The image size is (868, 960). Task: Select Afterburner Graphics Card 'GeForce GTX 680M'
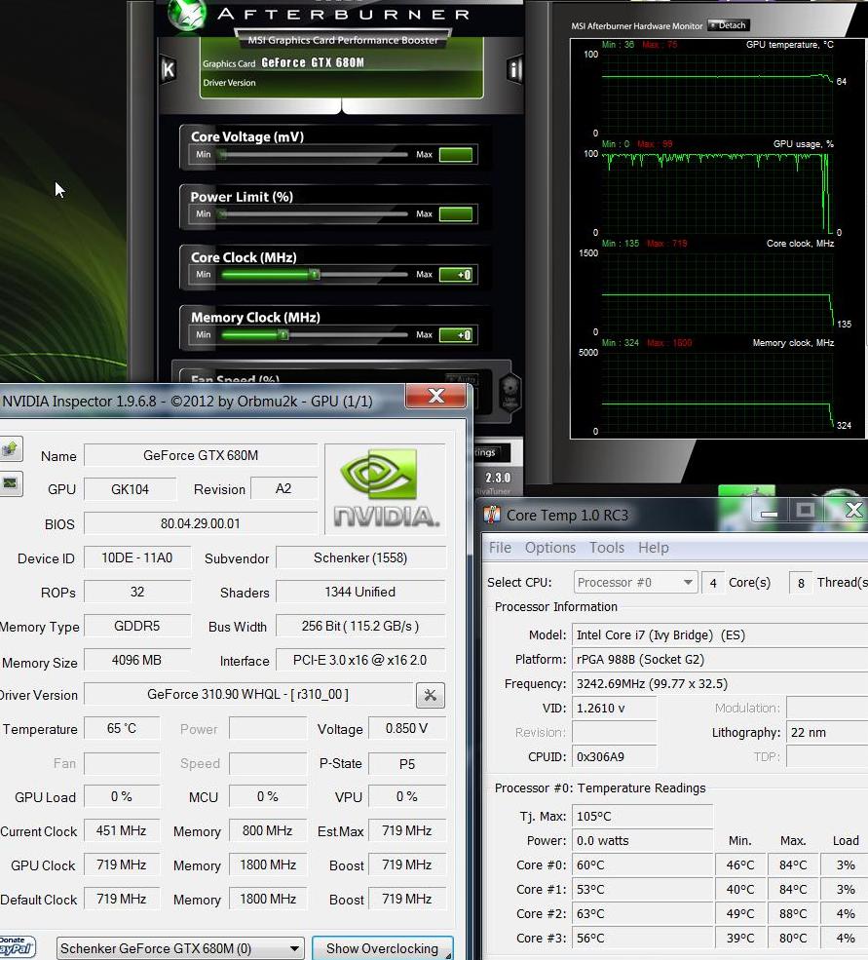[312, 62]
